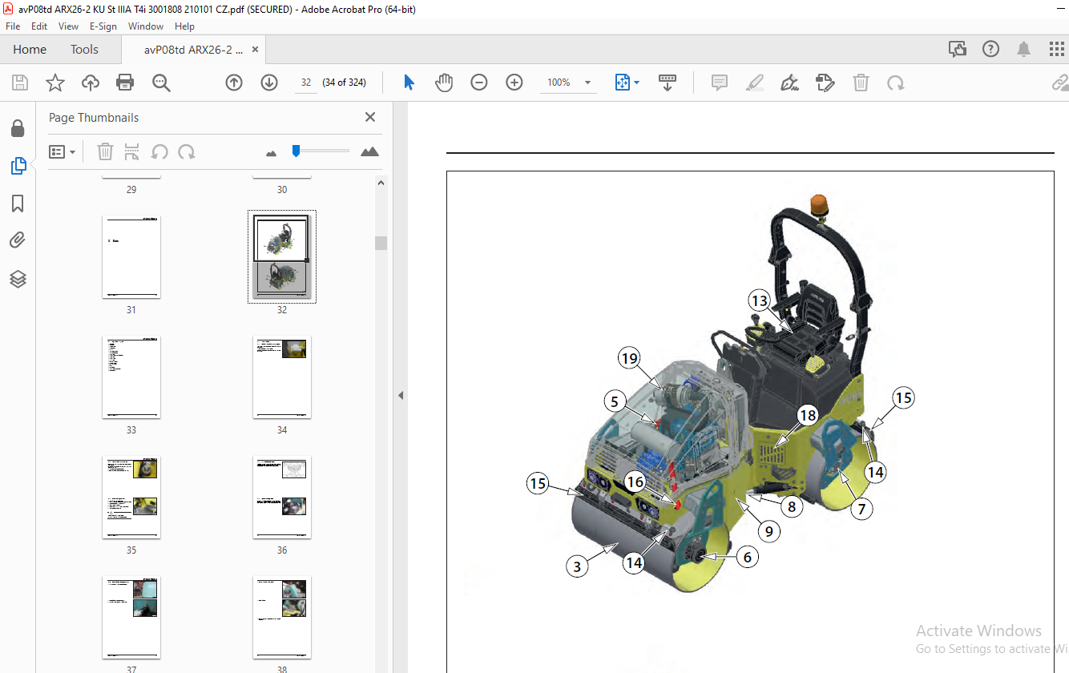1069x673 pixels.
Task: Zoom out with minus icon
Action: [479, 83]
